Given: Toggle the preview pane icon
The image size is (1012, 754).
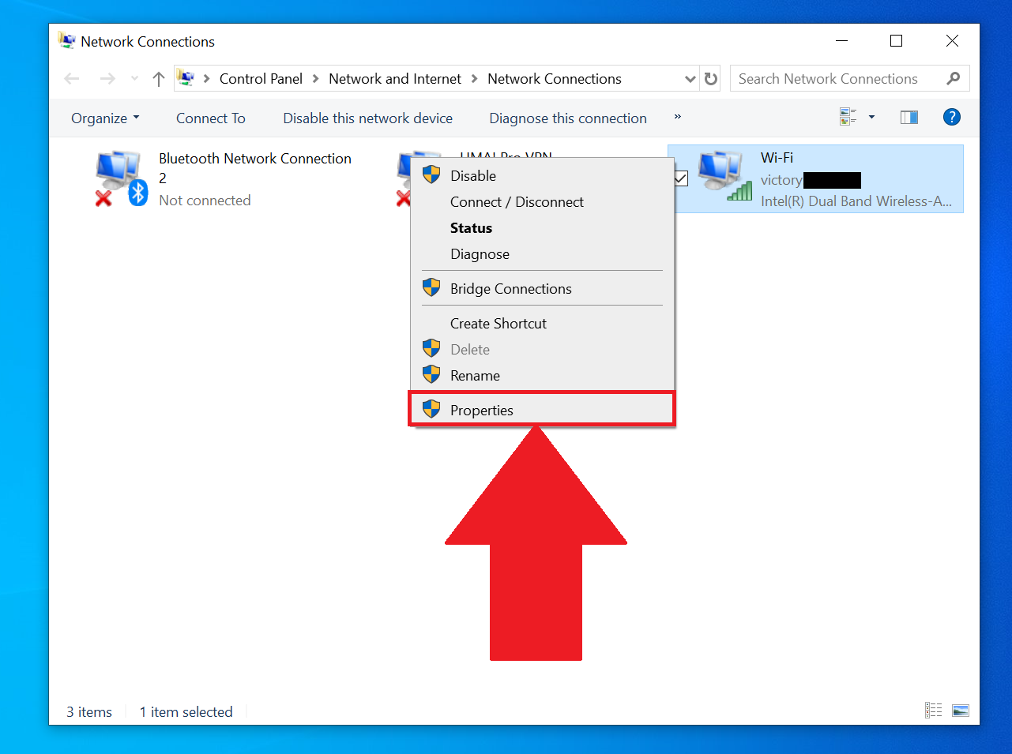Looking at the screenshot, I should click(909, 117).
